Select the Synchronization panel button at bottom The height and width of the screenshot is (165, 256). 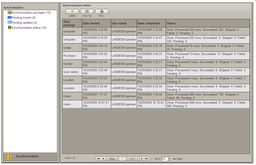pyautogui.click(x=30, y=156)
